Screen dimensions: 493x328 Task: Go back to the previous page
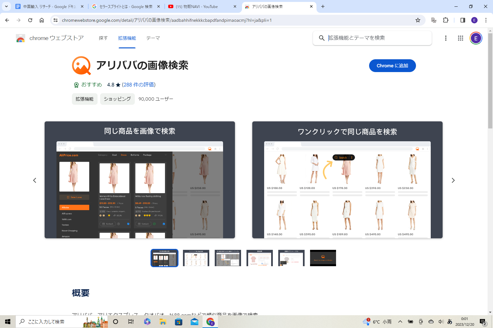point(7,20)
